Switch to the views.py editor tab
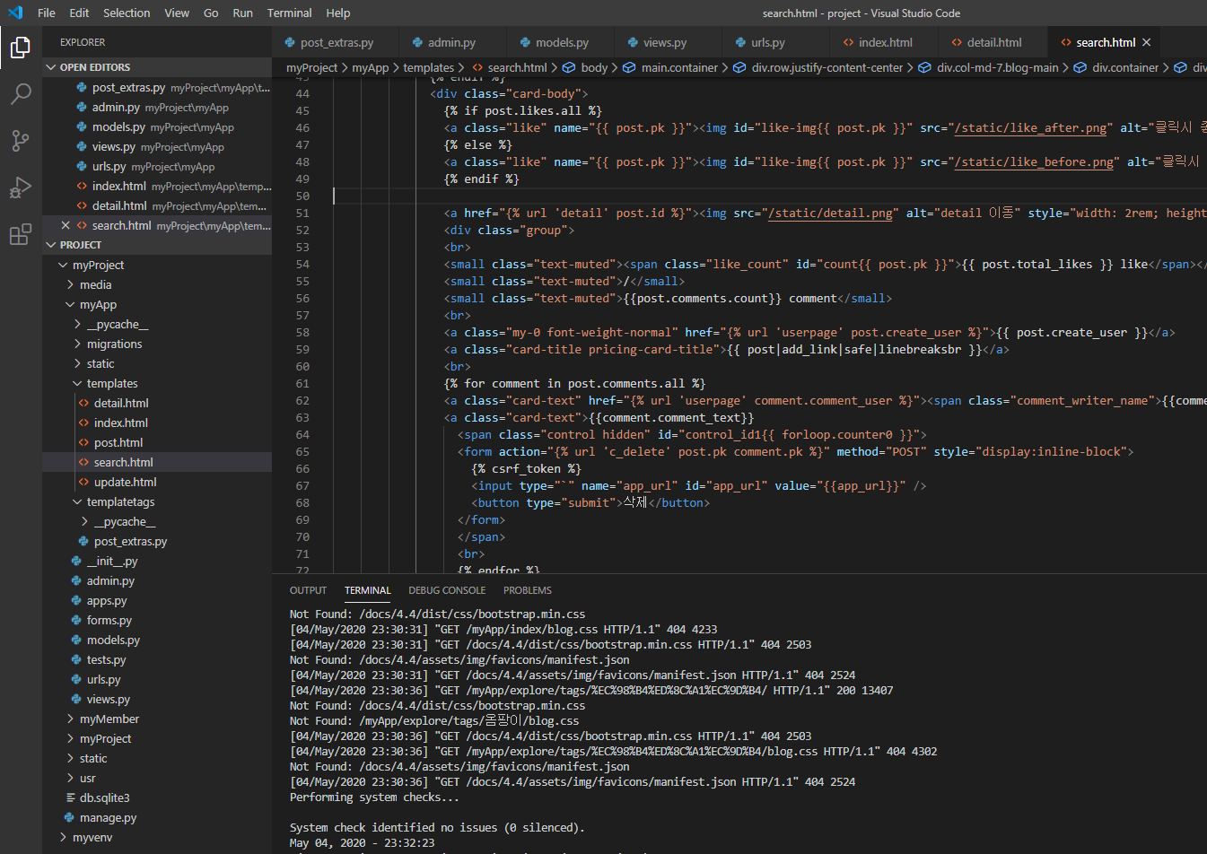1207x854 pixels. [664, 42]
